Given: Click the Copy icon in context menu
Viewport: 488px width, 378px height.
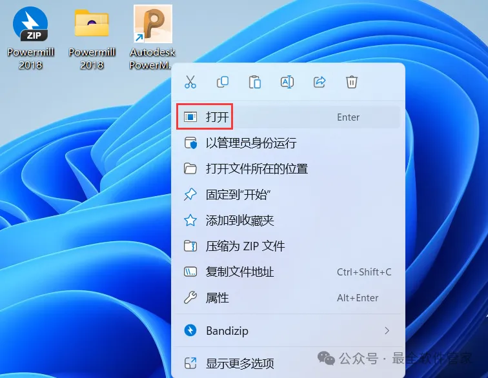Looking at the screenshot, I should 223,82.
